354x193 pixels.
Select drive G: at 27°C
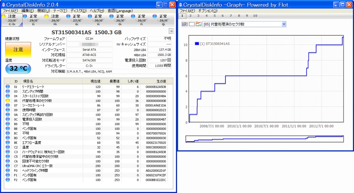point(76,20)
